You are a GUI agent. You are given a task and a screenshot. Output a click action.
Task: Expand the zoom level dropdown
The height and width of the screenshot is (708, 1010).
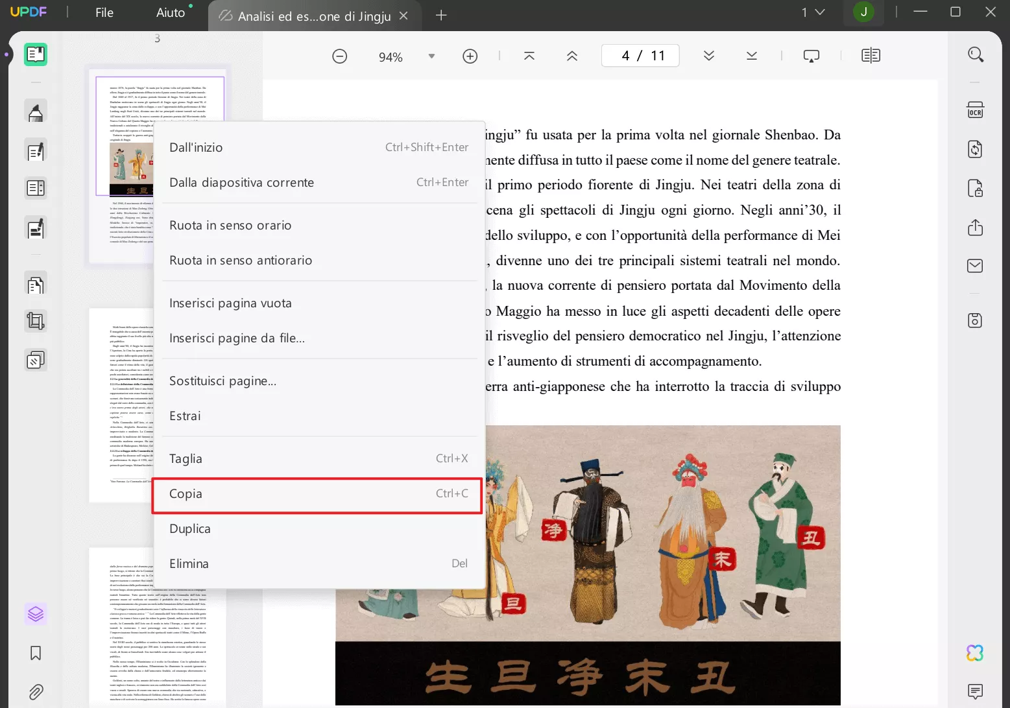click(431, 56)
